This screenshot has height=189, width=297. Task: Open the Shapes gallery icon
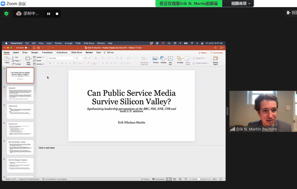163,59
